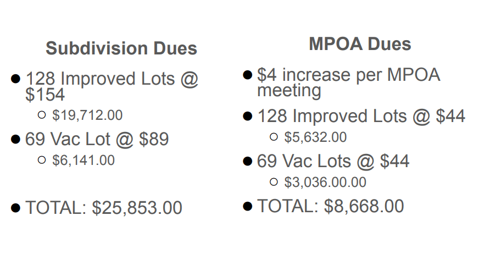Click the bullet before "$4 increase per MPOA"

point(247,75)
